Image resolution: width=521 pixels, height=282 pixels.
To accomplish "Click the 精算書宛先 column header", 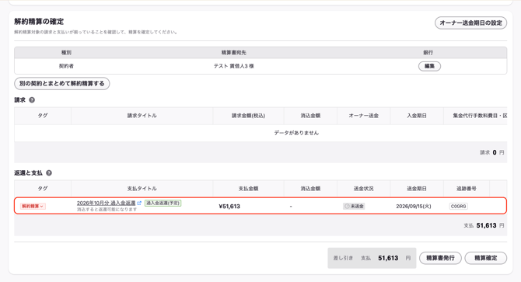I will [233, 52].
